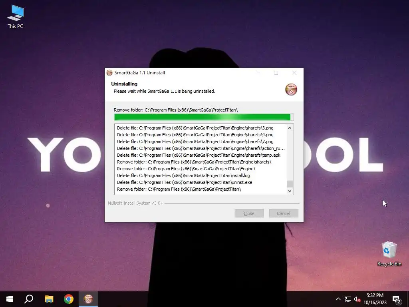This screenshot has width=409, height=307.
Task: Select log line deleting action_ru... file
Action: click(201, 148)
